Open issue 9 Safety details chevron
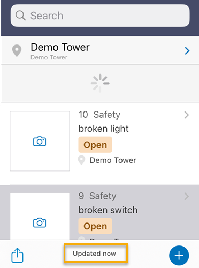 tap(187, 196)
